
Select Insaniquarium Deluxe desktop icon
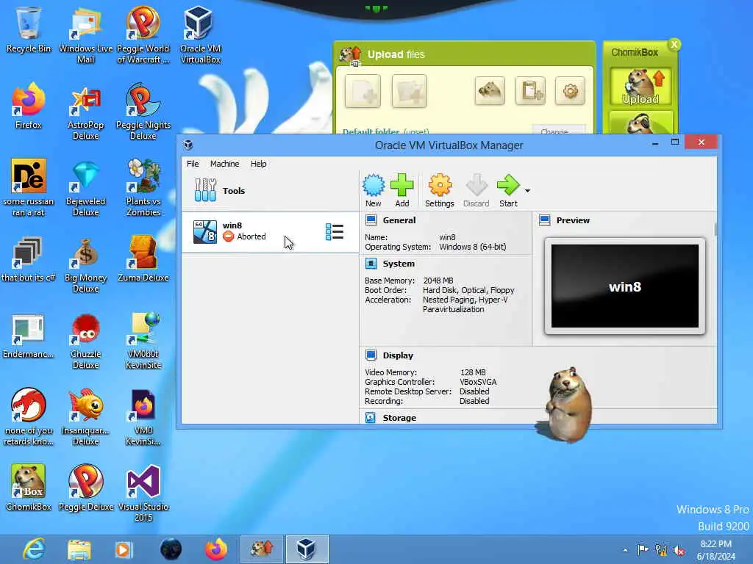point(85,417)
